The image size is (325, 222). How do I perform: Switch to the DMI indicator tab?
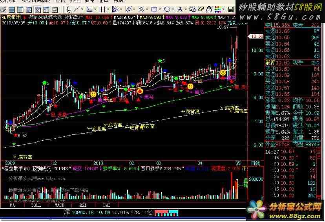106,205
